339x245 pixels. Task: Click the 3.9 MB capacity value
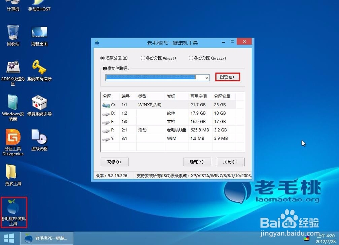(x=221, y=139)
